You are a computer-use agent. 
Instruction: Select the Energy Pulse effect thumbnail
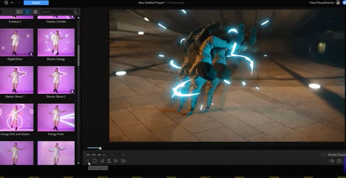click(x=56, y=118)
